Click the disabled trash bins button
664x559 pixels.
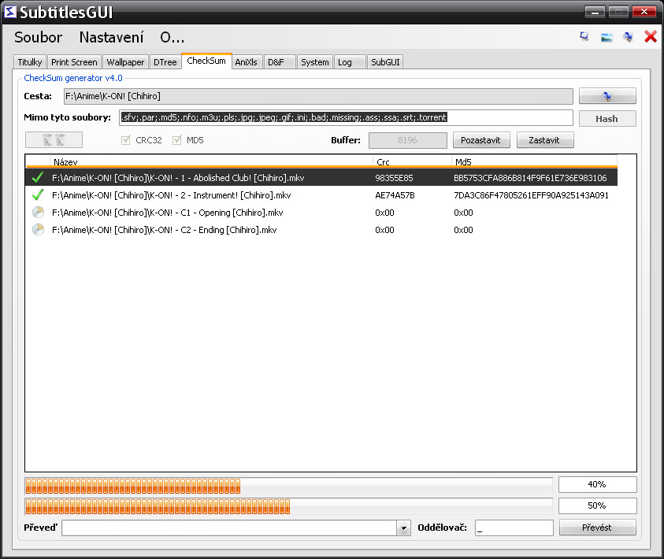54,139
